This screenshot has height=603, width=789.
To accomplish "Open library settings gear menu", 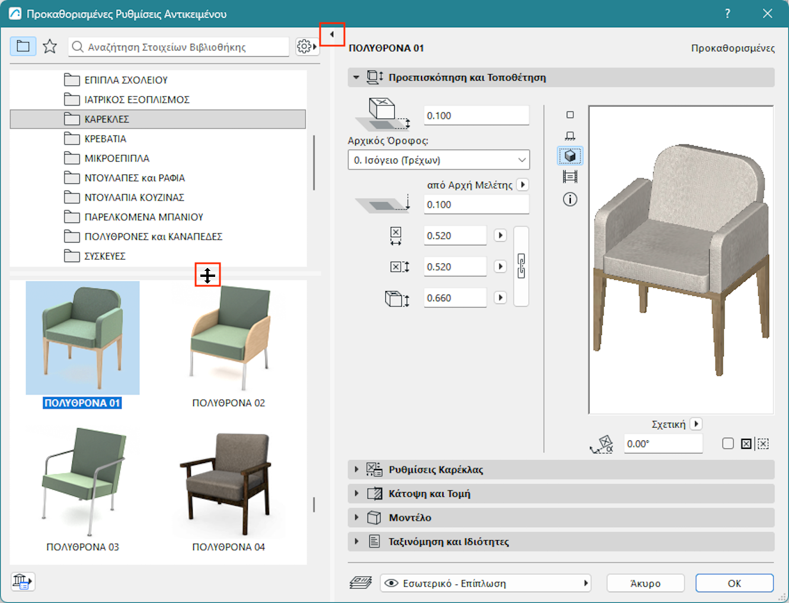I will tap(306, 46).
